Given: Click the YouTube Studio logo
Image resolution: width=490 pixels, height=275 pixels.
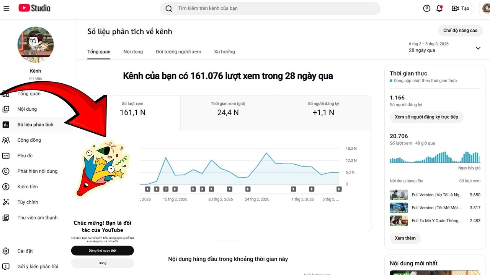Looking at the screenshot, I should pyautogui.click(x=34, y=8).
